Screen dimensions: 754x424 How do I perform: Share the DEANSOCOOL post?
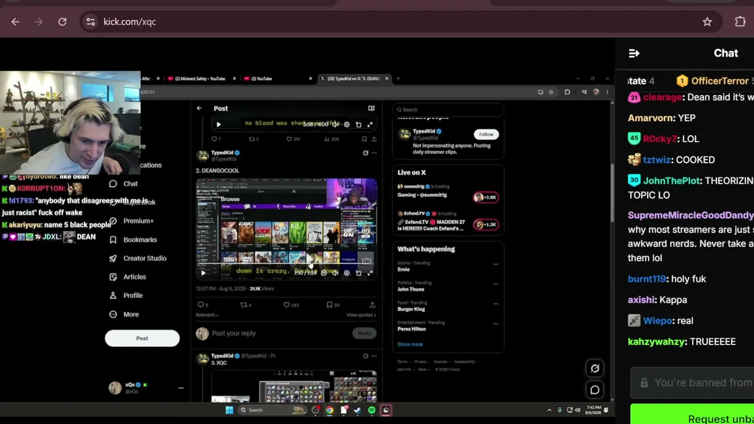click(x=372, y=304)
